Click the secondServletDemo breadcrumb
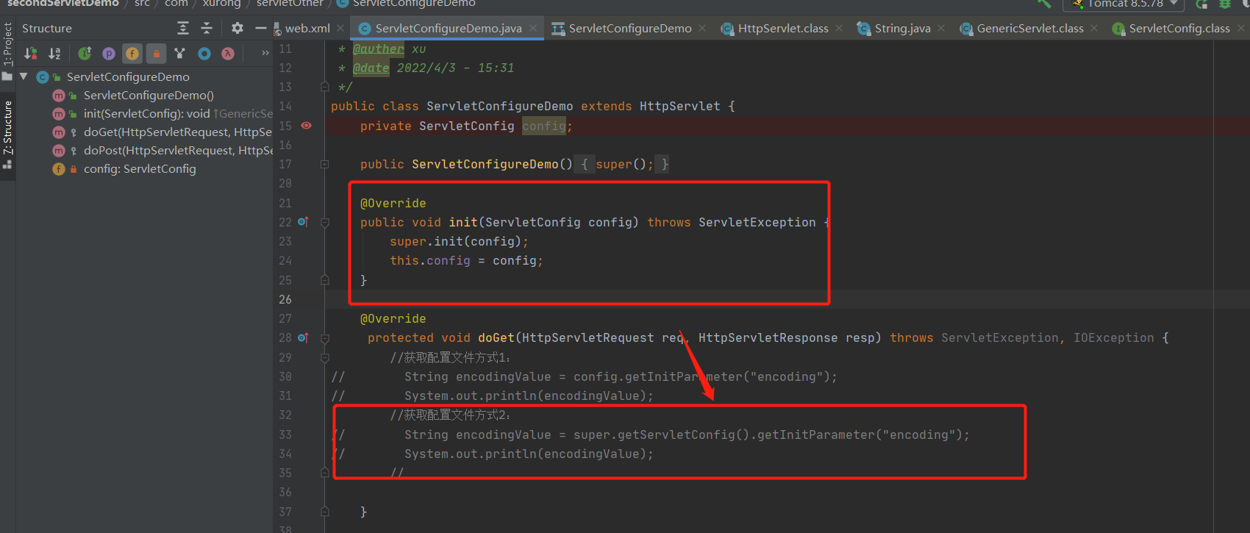The width and height of the screenshot is (1250, 533). point(63,4)
